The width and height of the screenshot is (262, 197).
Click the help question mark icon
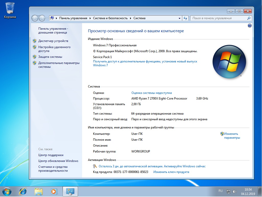[250, 26]
